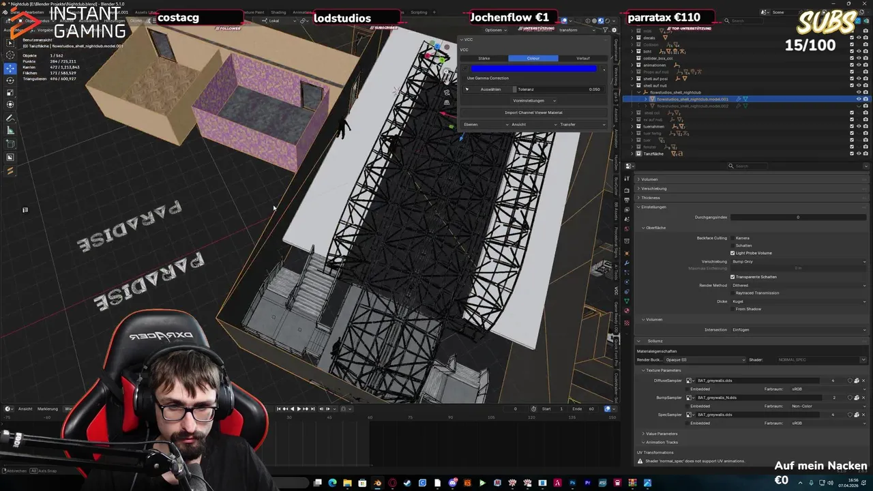Viewport: 873px width, 491px height.
Task: Remove the DiffuseSampler texture with X
Action: coord(863,381)
